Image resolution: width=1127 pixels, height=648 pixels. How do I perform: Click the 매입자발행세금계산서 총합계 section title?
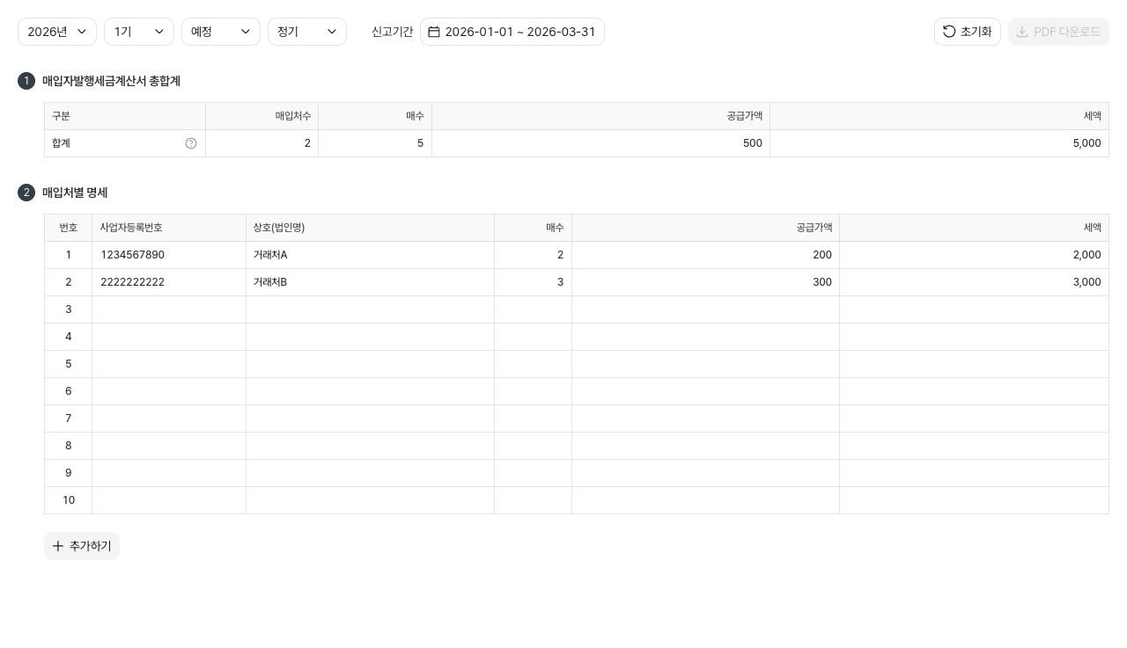(111, 81)
